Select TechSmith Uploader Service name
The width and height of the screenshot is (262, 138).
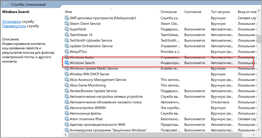pos(91,40)
